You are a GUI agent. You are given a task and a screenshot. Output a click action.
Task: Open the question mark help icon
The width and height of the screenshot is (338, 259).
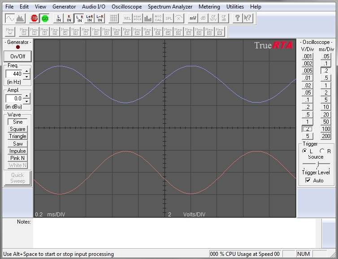(x=238, y=18)
